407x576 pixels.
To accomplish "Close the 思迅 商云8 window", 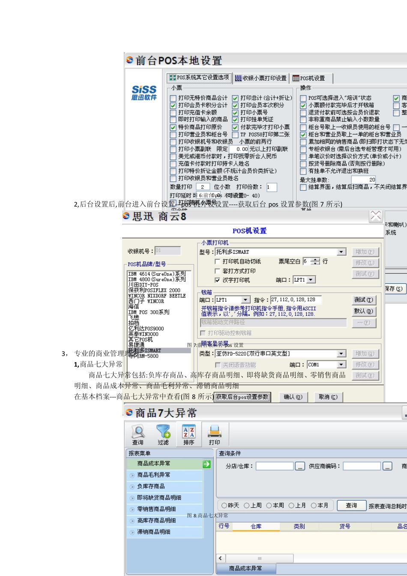I will pos(375,216).
